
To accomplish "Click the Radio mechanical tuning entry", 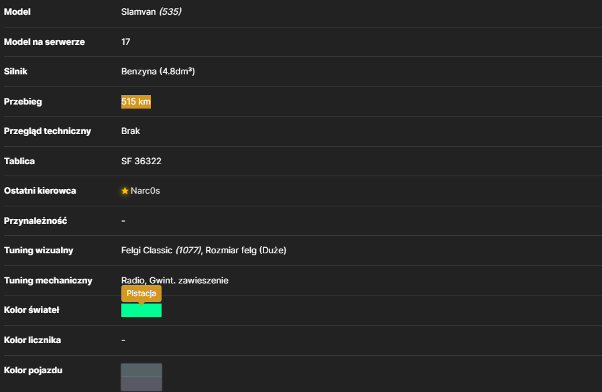I will pyautogui.click(x=133, y=281).
